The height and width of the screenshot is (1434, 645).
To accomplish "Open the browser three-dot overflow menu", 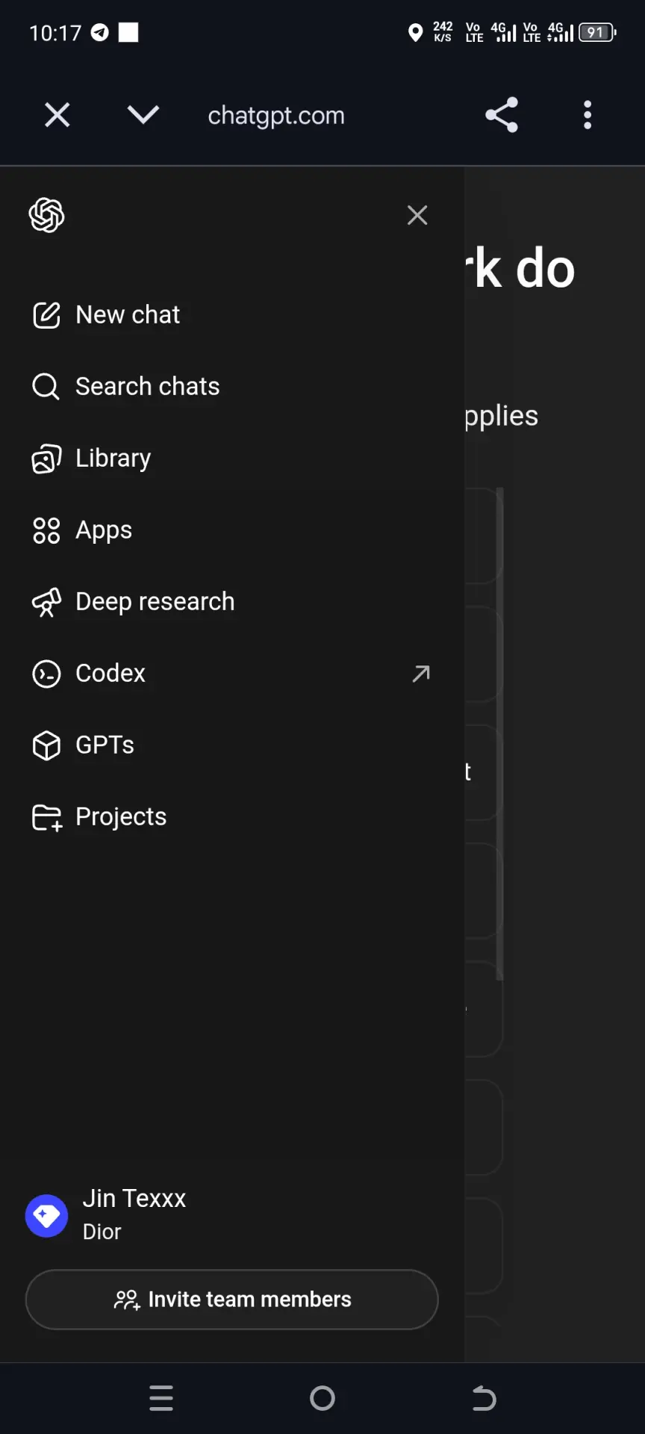I will pos(588,115).
